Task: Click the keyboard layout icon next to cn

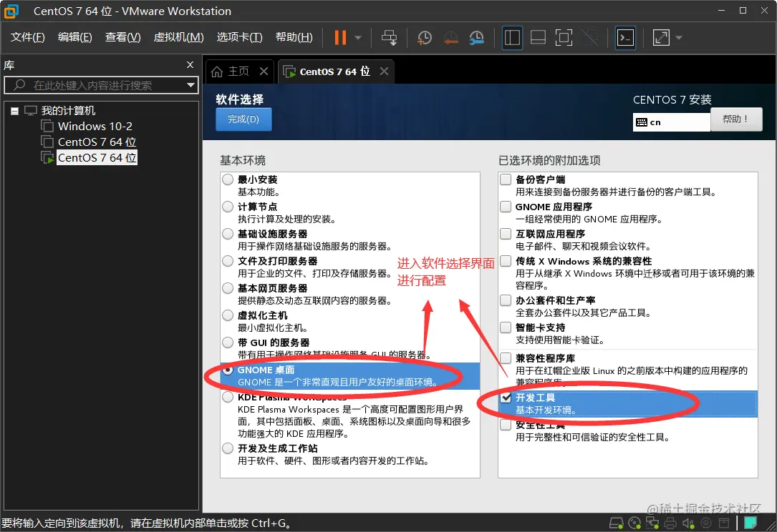Action: (642, 122)
